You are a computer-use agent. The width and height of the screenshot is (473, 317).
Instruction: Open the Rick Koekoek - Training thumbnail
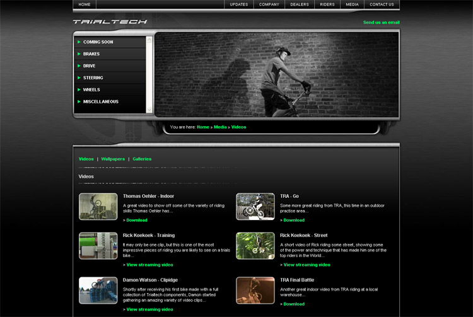[98, 246]
